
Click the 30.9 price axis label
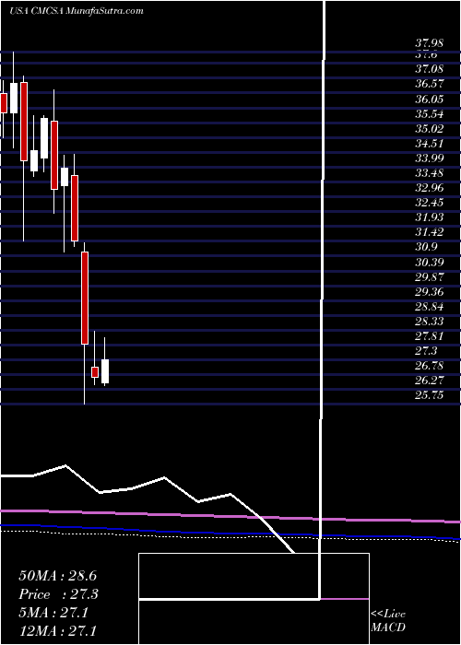click(x=427, y=247)
